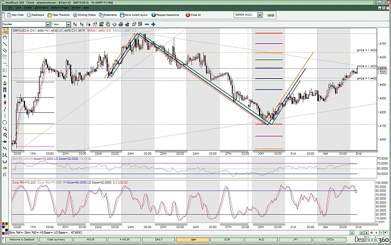This screenshot has width=391, height=245.
Task: Toggle the parallel channel lines tool
Action: pos(5,51)
